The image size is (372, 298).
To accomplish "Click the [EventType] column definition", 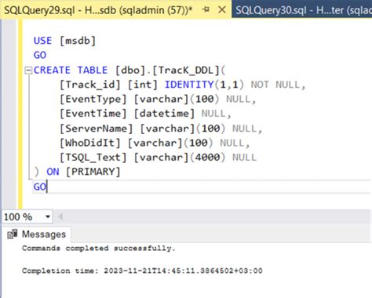I will [158, 100].
